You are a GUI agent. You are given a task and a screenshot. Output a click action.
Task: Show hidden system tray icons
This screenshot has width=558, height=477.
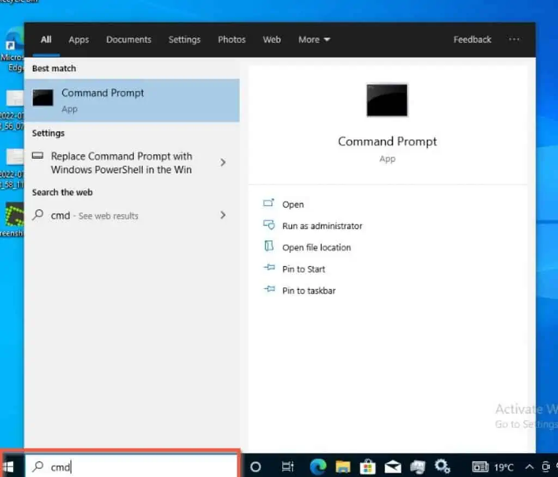529,467
